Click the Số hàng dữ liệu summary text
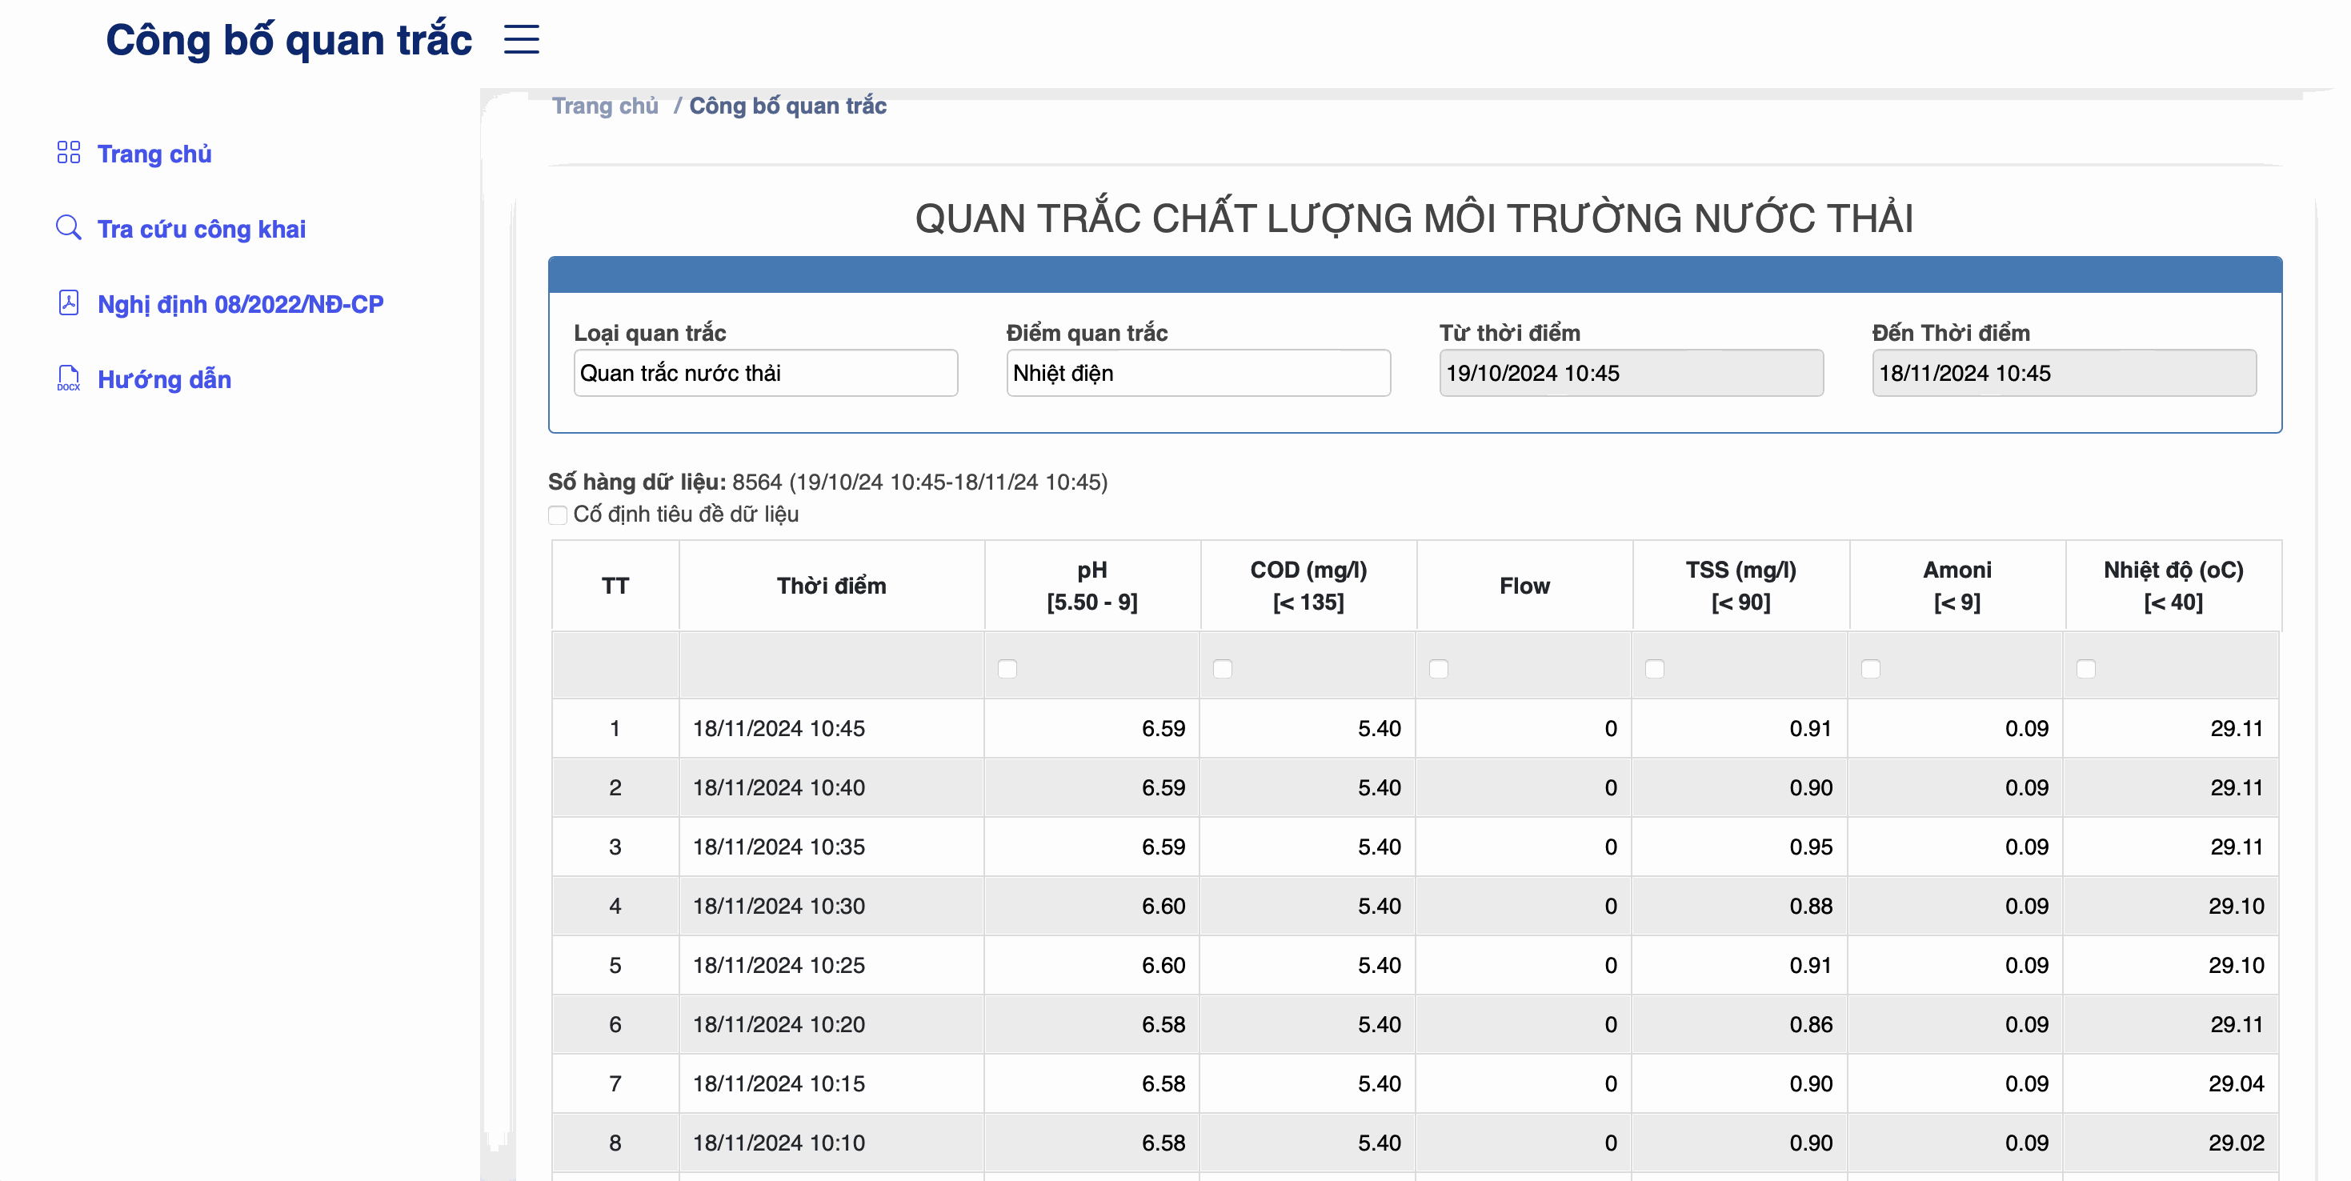 [x=827, y=482]
